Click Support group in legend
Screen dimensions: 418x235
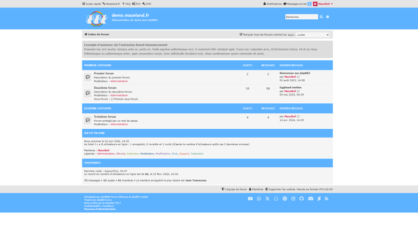click(x=184, y=154)
